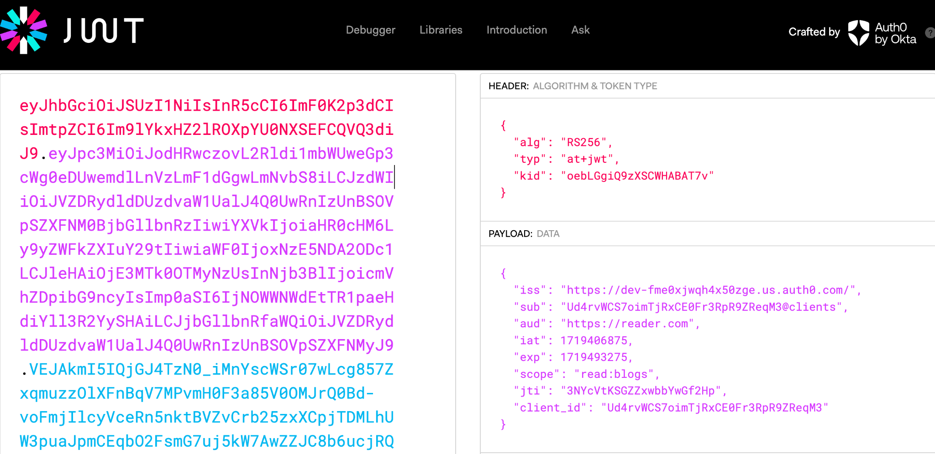Screen dimensions: 935x454
Task: Click the PAYLOAD: DATA label
Action: [x=524, y=234]
